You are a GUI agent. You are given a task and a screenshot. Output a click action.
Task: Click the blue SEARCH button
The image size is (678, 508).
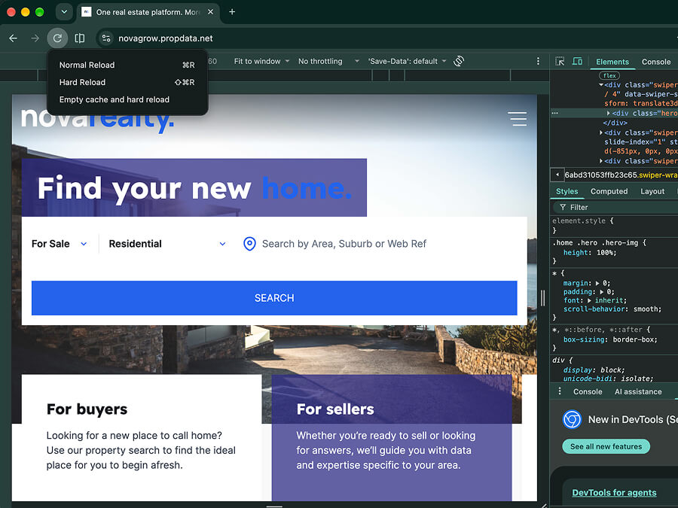point(274,298)
